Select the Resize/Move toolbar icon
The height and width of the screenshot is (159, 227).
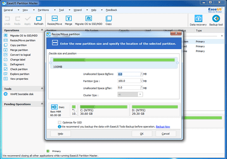point(54,19)
